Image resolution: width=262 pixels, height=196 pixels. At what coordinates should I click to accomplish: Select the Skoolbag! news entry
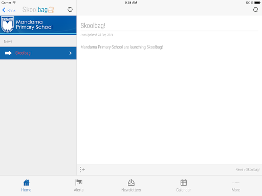point(38,53)
